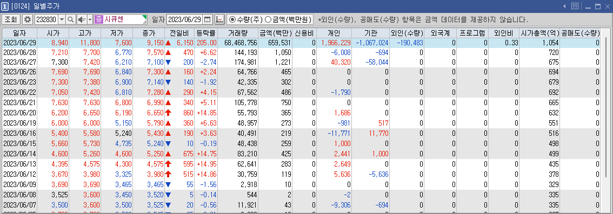The height and width of the screenshot is (214, 613).
Task: Click the left arrow title bar icon
Action: [x=564, y=6]
